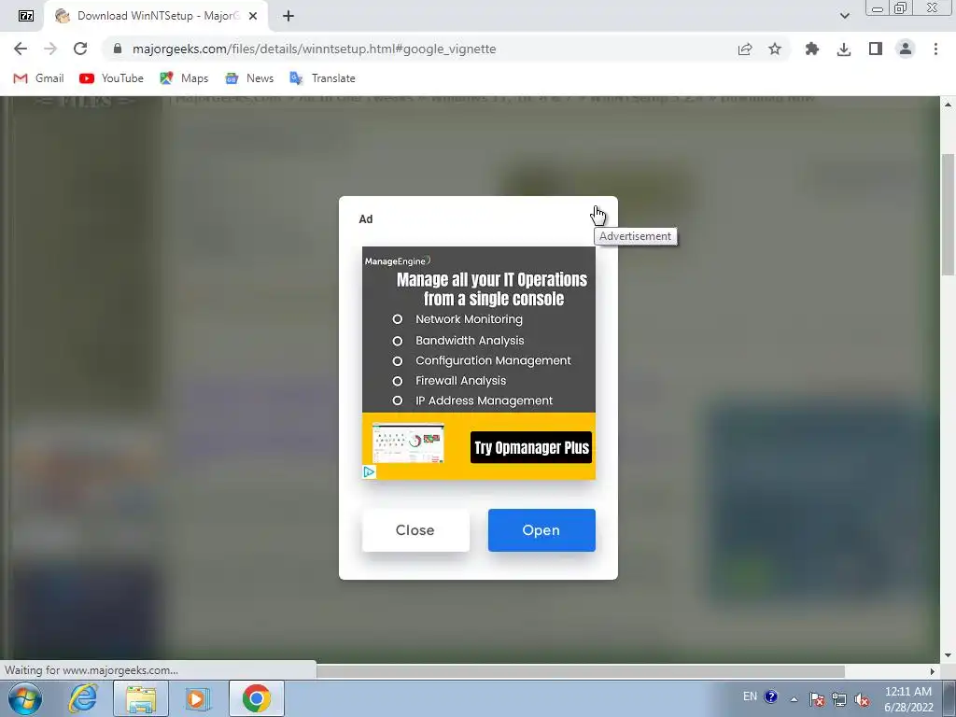Open Chrome three-dot menu
Viewport: 956px width, 717px height.
click(935, 49)
